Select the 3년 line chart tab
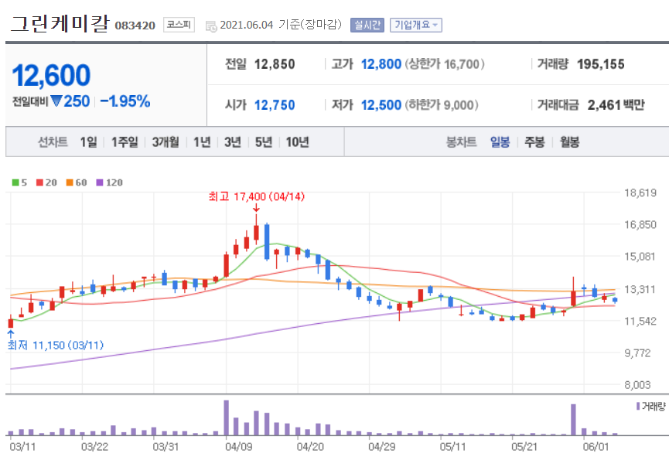This screenshot has height=453, width=669. (x=233, y=141)
